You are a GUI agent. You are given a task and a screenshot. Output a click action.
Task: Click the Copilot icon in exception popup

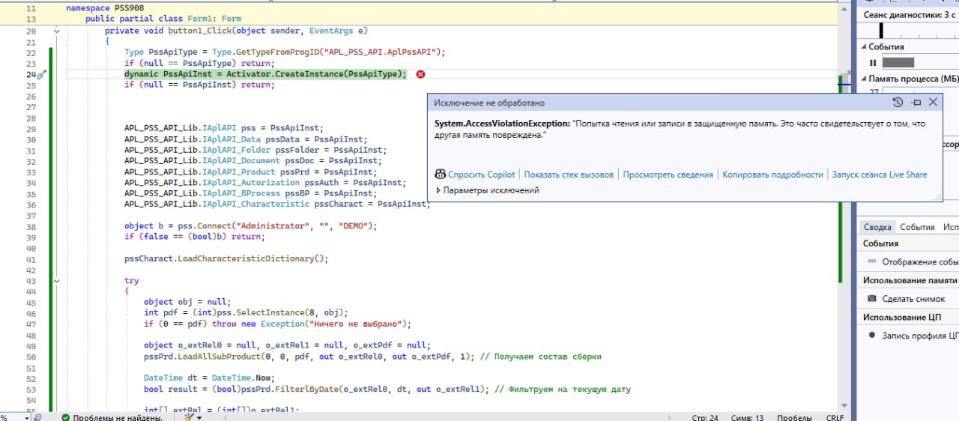[441, 175]
